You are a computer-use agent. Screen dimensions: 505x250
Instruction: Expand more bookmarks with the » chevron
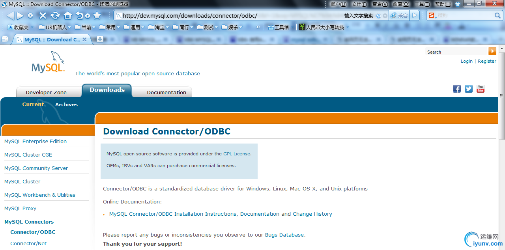[258, 27]
